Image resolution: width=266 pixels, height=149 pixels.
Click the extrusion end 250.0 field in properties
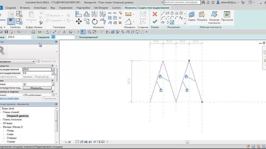[x=37, y=69]
